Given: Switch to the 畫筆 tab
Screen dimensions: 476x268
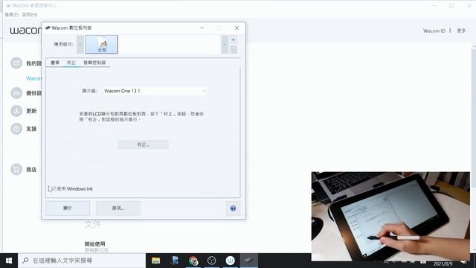Looking at the screenshot, I should [x=55, y=63].
